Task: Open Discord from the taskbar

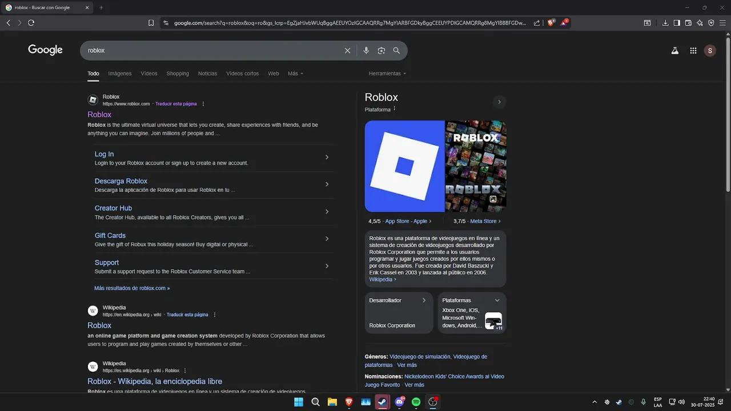Action: (x=399, y=402)
